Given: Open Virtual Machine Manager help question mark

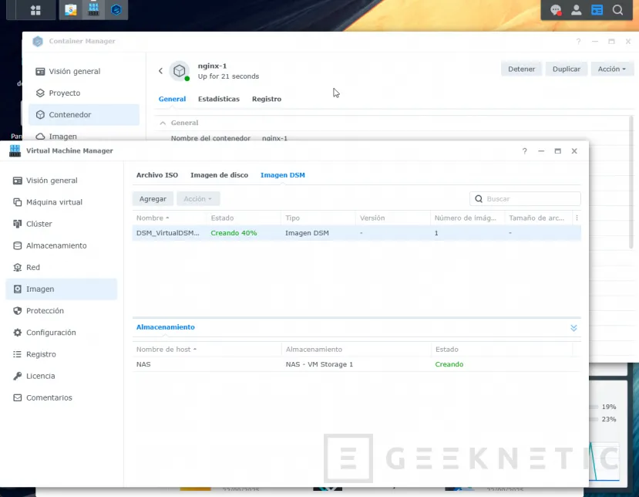Looking at the screenshot, I should 524,151.
